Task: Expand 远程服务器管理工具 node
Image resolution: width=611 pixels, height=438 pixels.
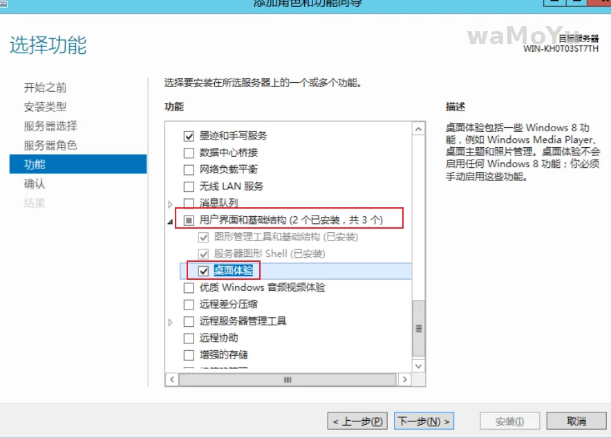Action: tap(170, 322)
